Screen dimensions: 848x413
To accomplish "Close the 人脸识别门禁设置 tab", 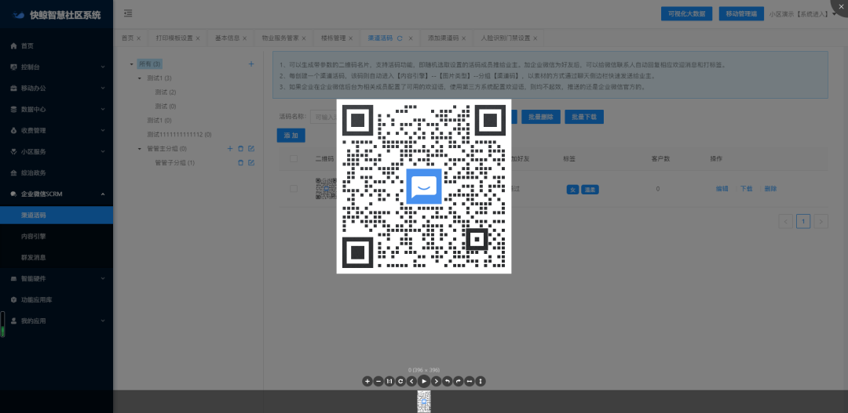I will pyautogui.click(x=535, y=38).
